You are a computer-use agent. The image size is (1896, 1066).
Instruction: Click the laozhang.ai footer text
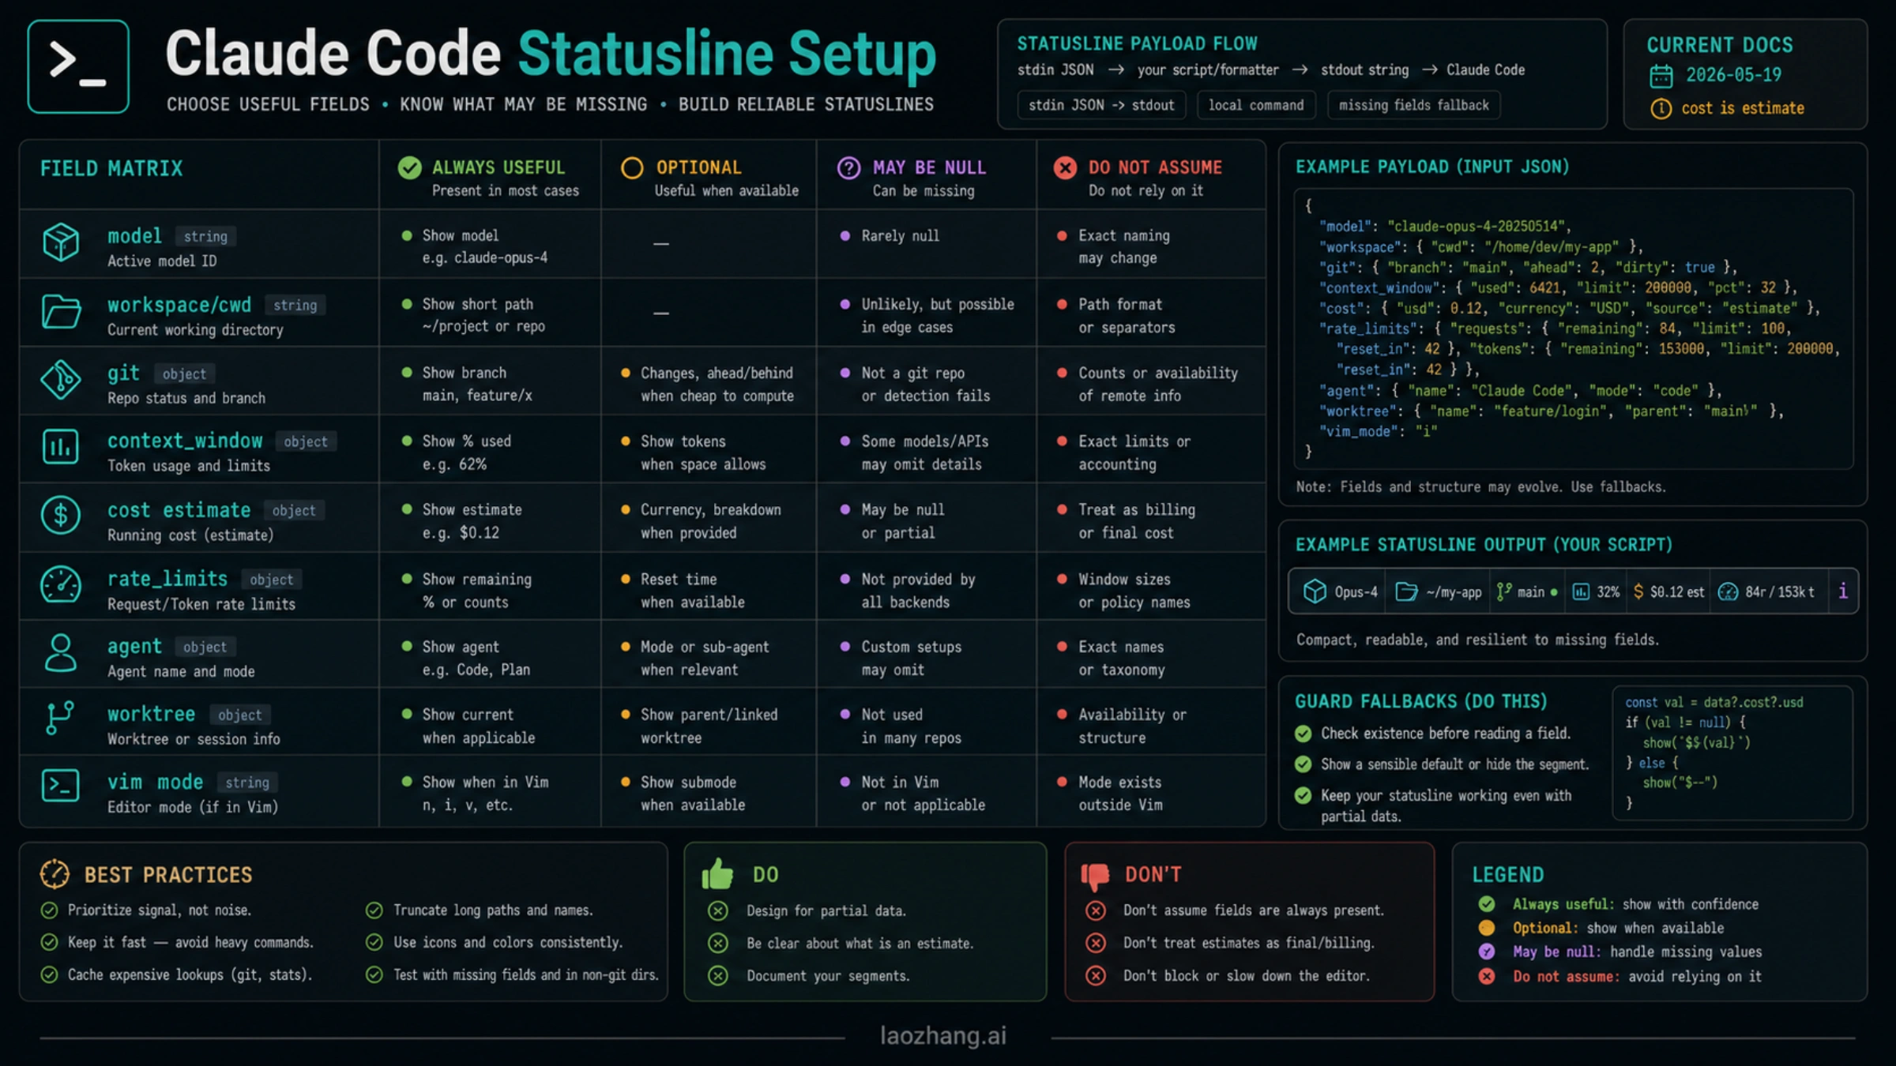pyautogui.click(x=943, y=1035)
